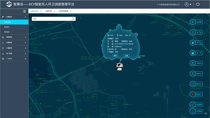Toggle the sidebar hamburger menu icon
This screenshot has width=210, height=118.
[x=24, y=11]
